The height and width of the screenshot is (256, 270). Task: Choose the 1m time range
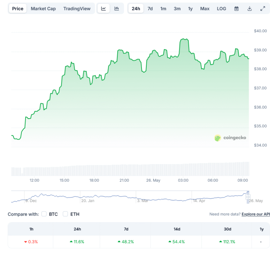pyautogui.click(x=163, y=9)
